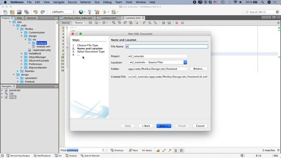Select the CSS node in Navigator
281x158 pixels.
click(11, 93)
